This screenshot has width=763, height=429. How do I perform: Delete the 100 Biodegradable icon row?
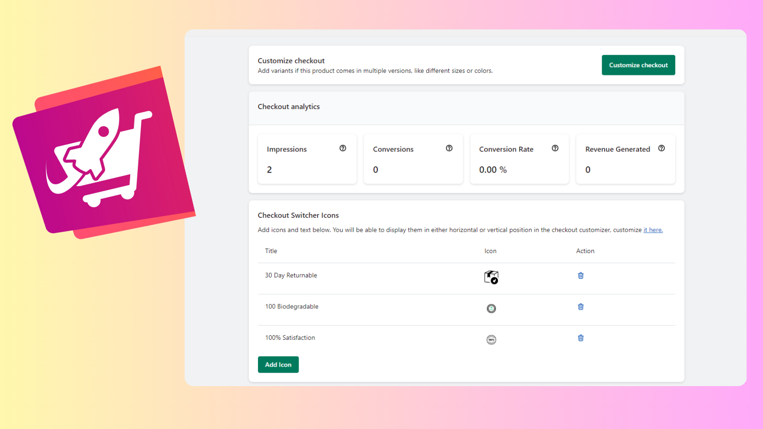coord(580,306)
